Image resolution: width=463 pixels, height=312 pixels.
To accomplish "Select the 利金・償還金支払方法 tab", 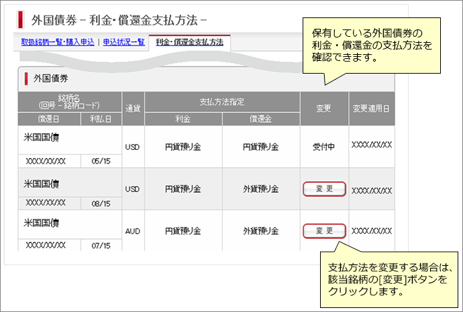I will click(189, 42).
